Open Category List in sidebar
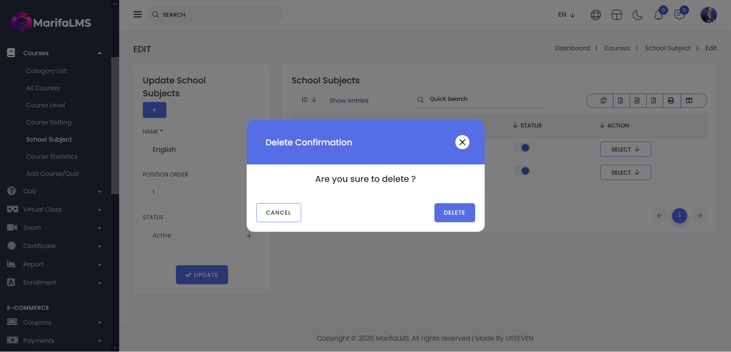Screen dimensions: 731x352 pyautogui.click(x=46, y=71)
